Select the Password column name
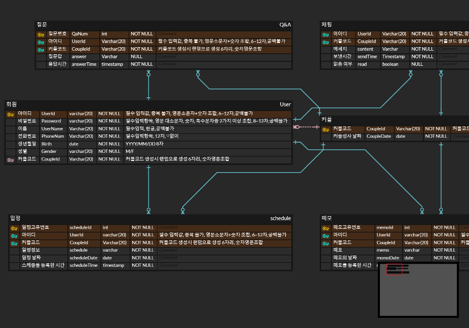 (x=53, y=121)
